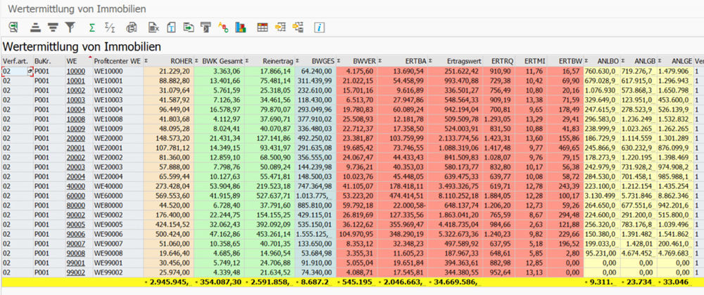Click the Verf.art. input field in first row
Screen dimensions: 704x295
(x=13, y=71)
